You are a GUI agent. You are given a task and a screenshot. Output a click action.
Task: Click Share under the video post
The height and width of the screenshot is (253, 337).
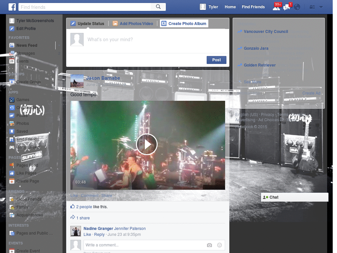pos(107,196)
